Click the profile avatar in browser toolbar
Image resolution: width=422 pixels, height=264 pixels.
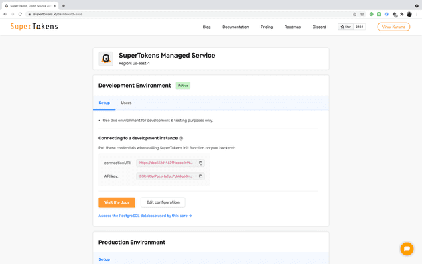pos(409,14)
